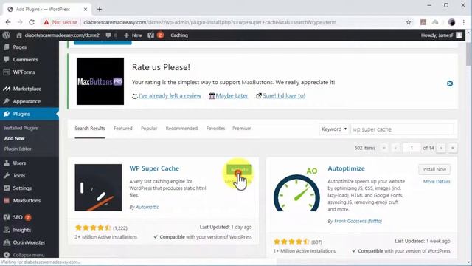
Task: Open OptinMonster in the sidebar
Action: pos(29,242)
